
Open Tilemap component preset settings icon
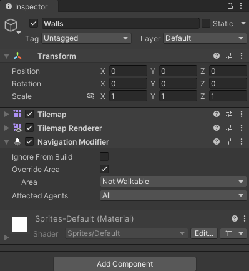click(x=229, y=114)
